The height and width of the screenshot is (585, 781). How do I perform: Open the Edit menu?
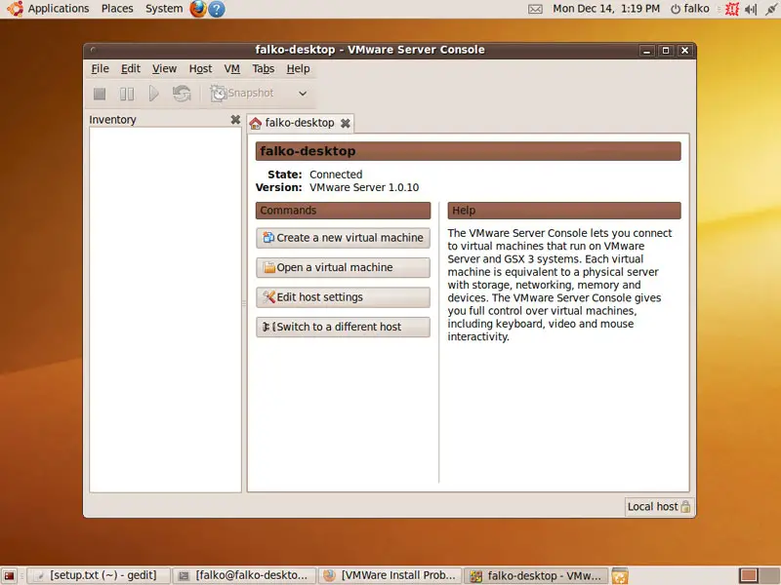pos(131,68)
